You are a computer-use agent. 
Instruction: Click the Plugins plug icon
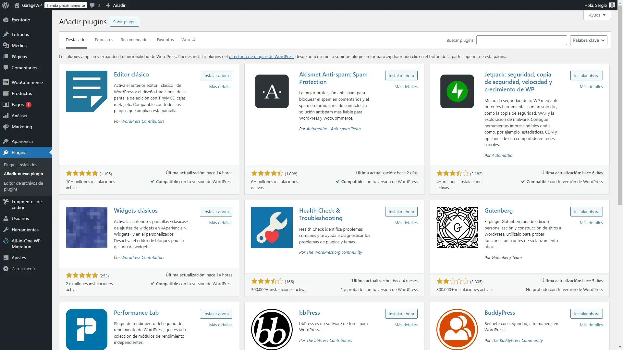6,152
